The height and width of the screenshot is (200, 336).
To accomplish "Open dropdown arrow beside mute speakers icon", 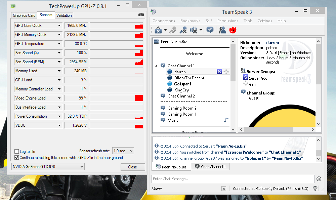I will pos(201,30).
